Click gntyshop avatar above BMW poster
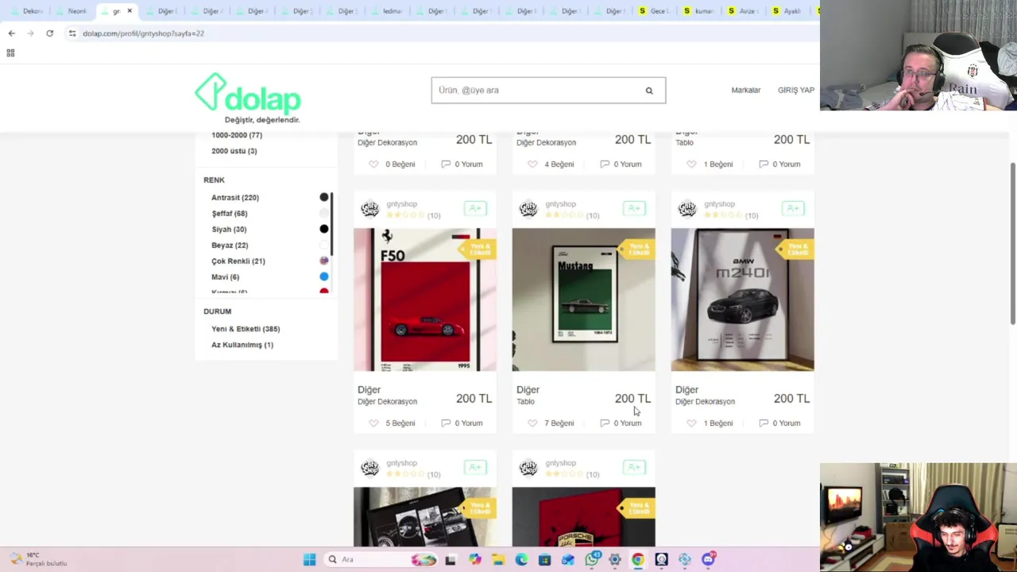The image size is (1017, 572). (x=687, y=209)
